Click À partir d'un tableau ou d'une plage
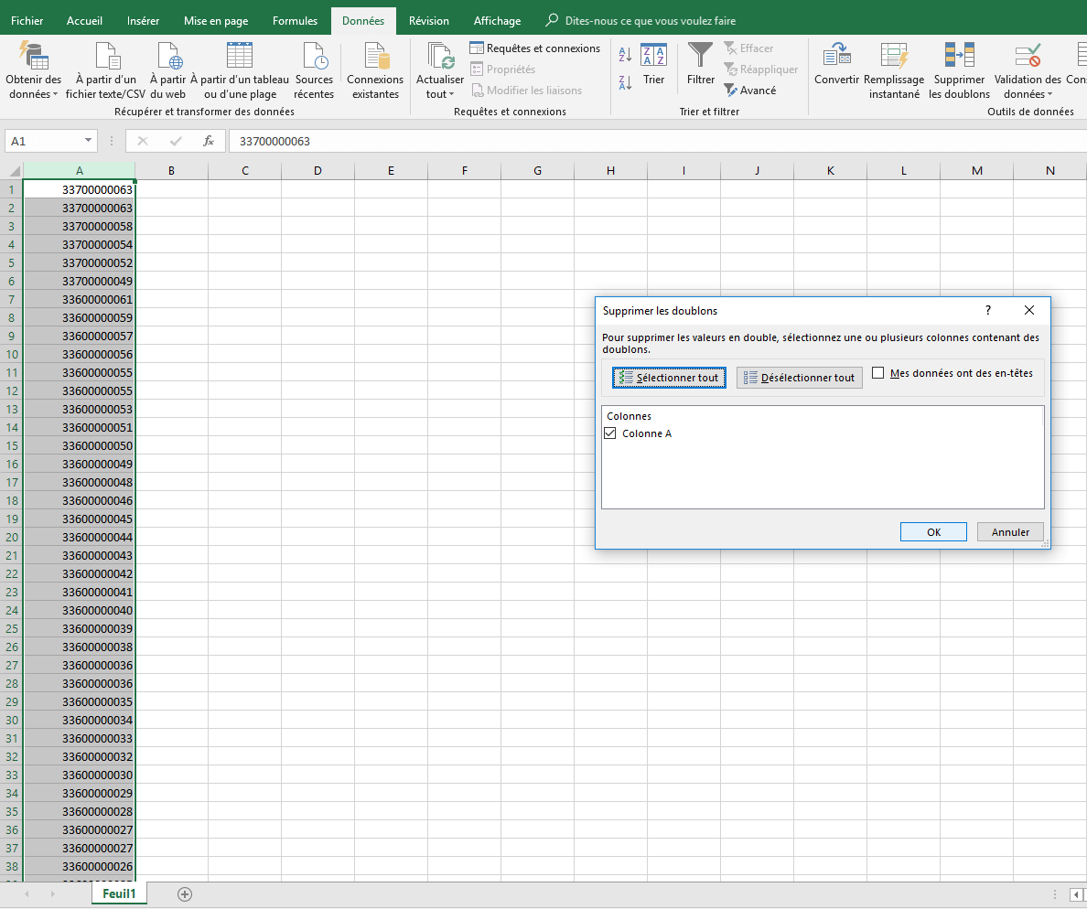This screenshot has height=909, width=1087. click(240, 70)
